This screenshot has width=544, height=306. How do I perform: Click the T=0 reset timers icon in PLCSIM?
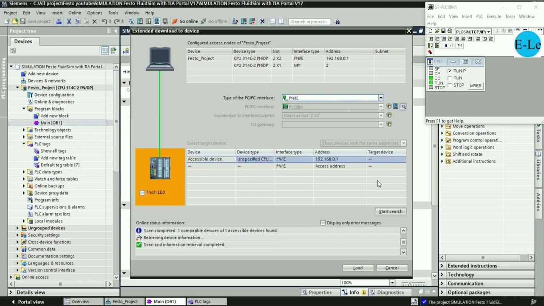pos(459,45)
